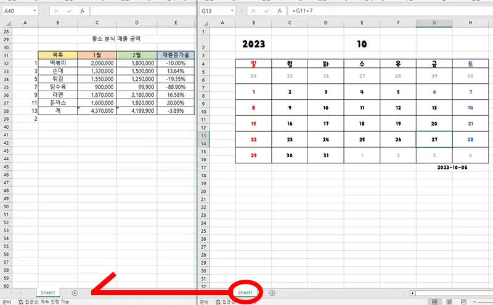Select the Sheet1 tab in the sales workbook
The image size is (493, 305).
(x=48, y=293)
